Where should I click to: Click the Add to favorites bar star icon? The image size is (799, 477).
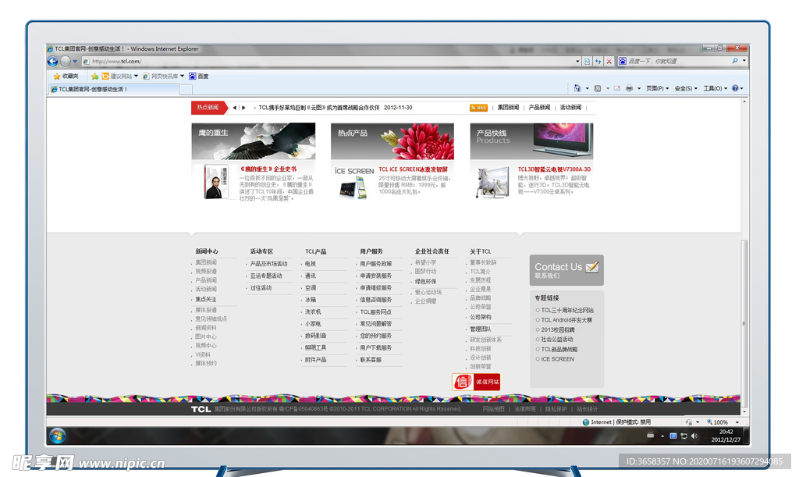click(x=94, y=76)
